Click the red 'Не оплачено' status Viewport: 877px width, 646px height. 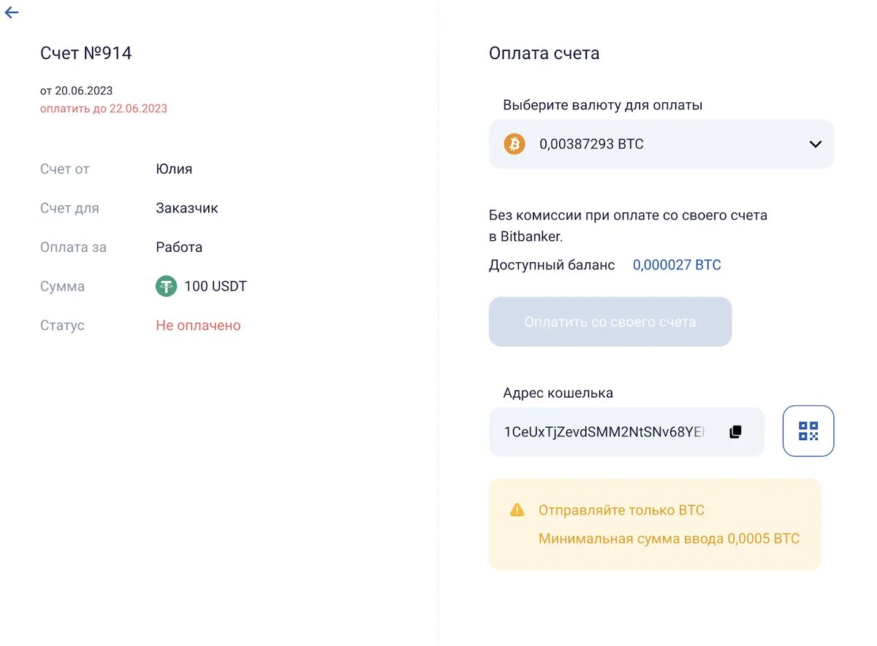click(198, 326)
